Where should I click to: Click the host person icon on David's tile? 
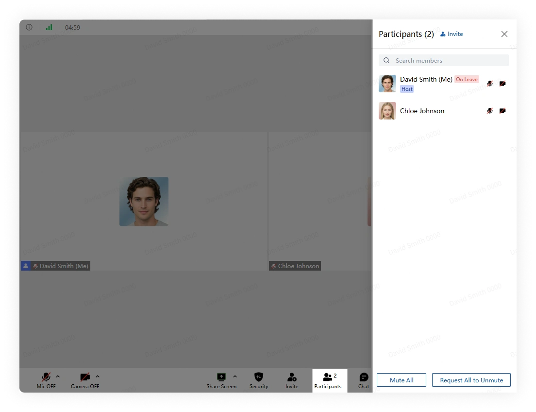pyautogui.click(x=26, y=266)
